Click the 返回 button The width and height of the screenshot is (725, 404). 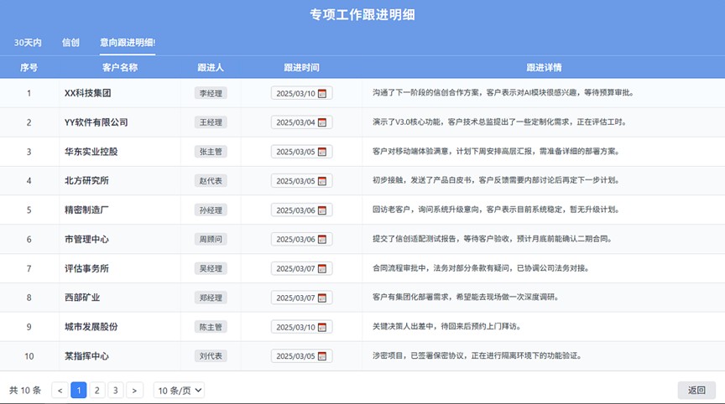[696, 390]
